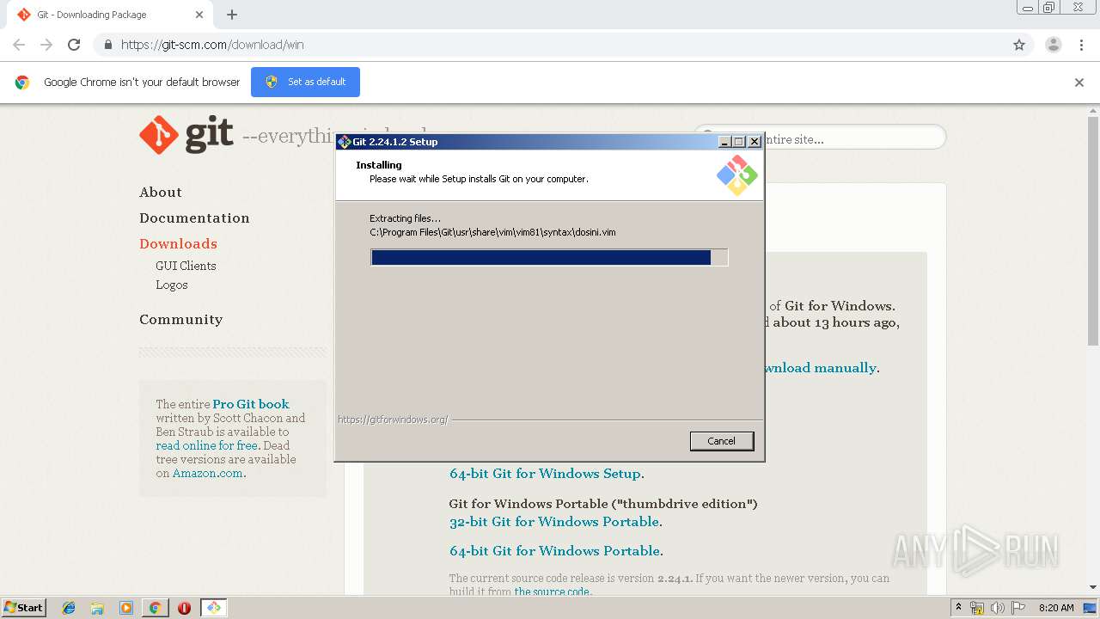This screenshot has width=1100, height=619.
Task: Switch to Git Setup in the taskbar
Action: pos(213,608)
